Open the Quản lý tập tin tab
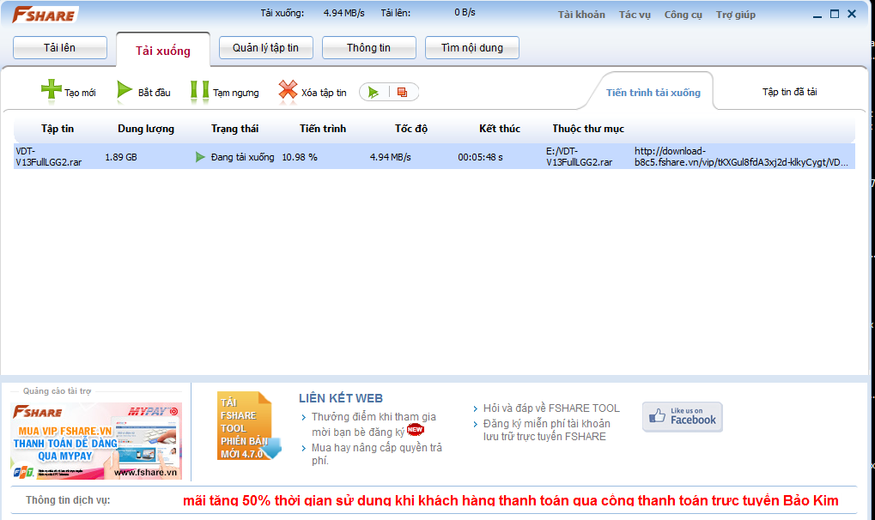This screenshot has width=875, height=520. pos(266,48)
